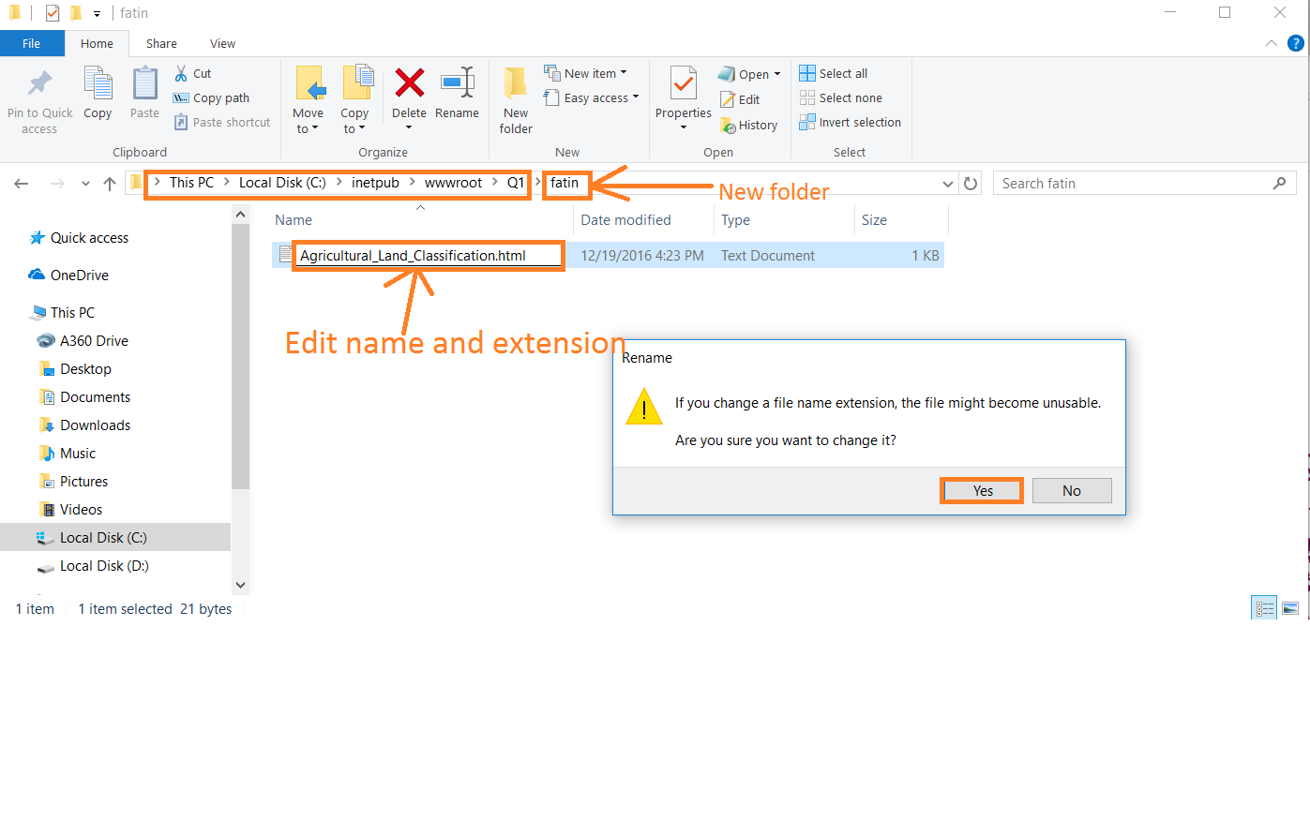Click navigation pane scroll down arrow

pyautogui.click(x=240, y=585)
